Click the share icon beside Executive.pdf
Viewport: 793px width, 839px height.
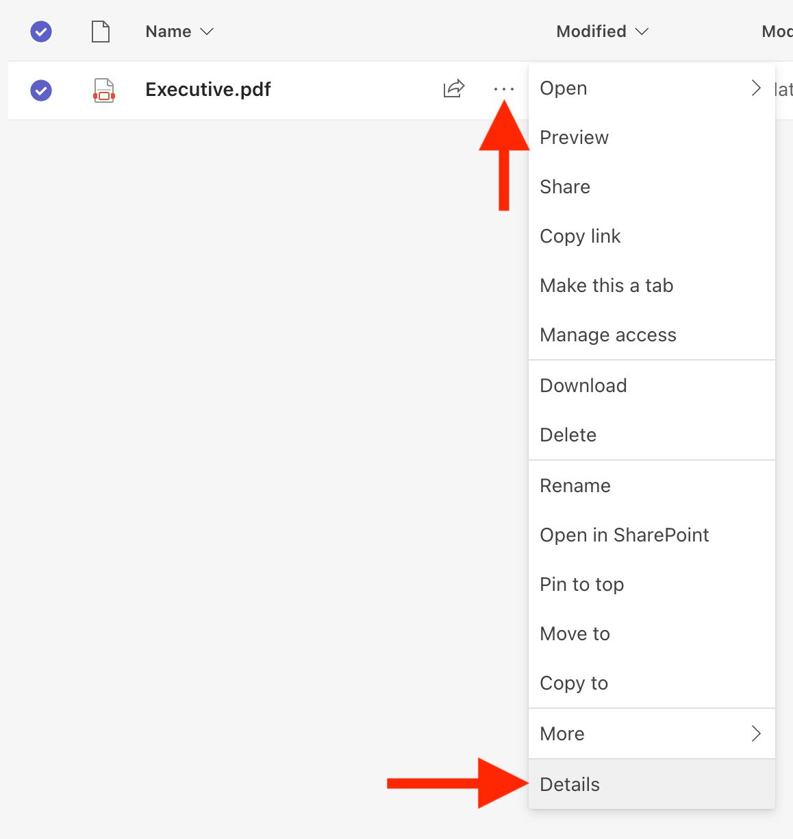pos(454,89)
